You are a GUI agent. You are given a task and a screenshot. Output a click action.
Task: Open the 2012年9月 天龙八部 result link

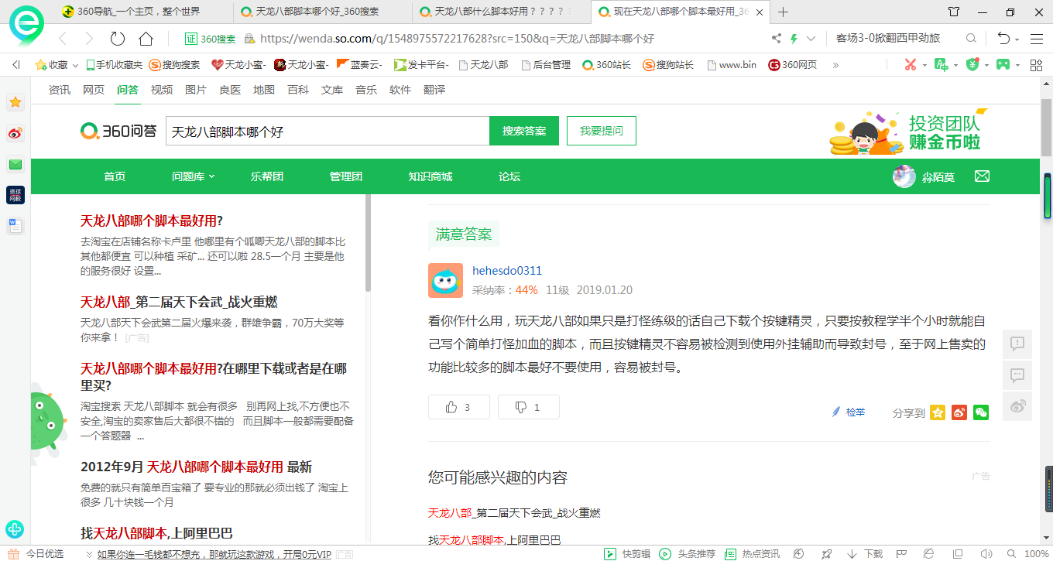(197, 467)
